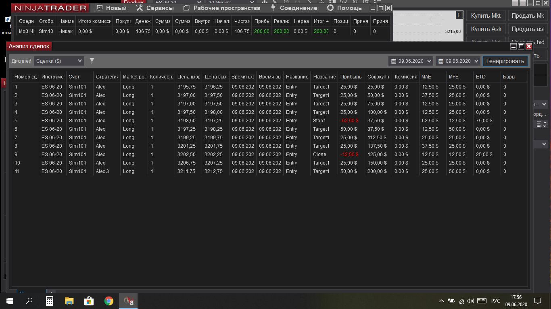The image size is (551, 309).
Task: Click the Продать ask button
Action: [528, 29]
